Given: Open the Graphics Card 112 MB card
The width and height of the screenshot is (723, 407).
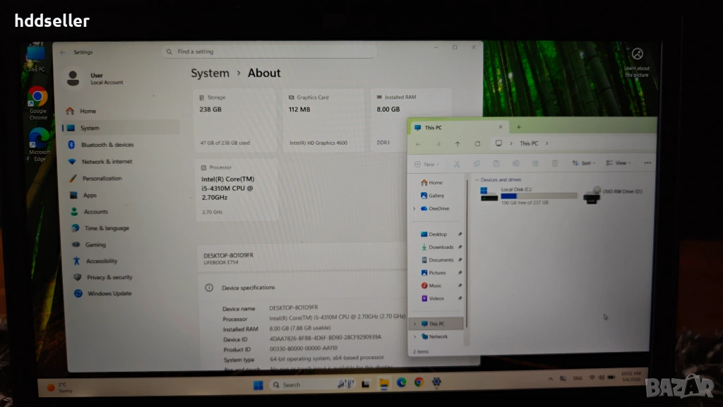Looking at the screenshot, I should [x=323, y=121].
